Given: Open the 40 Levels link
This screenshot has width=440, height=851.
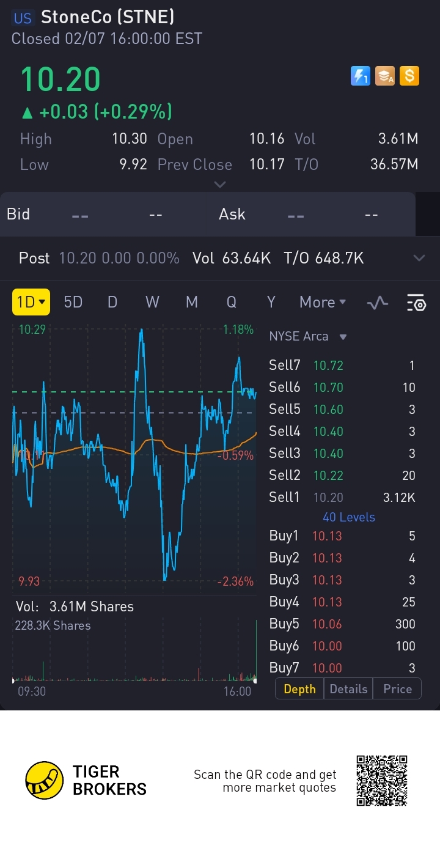Looking at the screenshot, I should click(349, 517).
